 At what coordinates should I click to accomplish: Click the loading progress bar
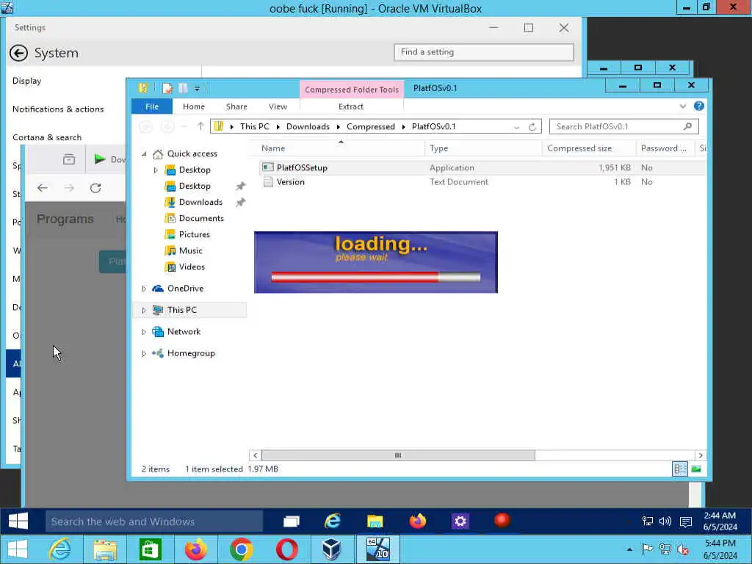[375, 277]
